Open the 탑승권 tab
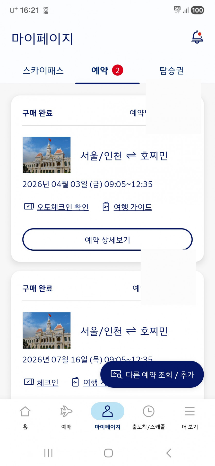215x466 pixels. coord(171,71)
